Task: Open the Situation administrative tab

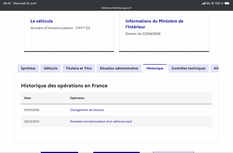Action: tap(119, 68)
